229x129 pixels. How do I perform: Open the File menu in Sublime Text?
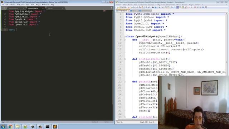tap(3, 5)
